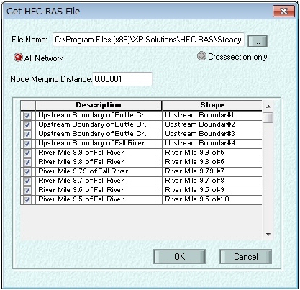Screen dimensions: 300x290
Task: Uncheck River Mile 9.9 of Fall River
Action: pos(27,153)
